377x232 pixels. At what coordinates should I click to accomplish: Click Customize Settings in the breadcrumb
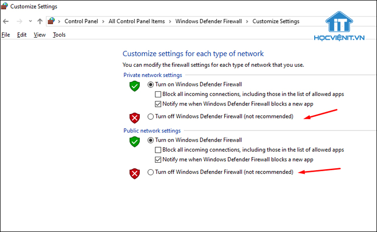click(276, 22)
